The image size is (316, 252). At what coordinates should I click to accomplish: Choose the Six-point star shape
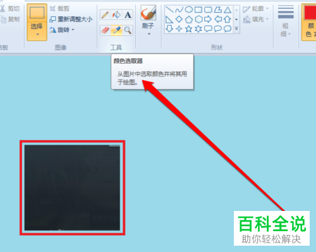198,28
